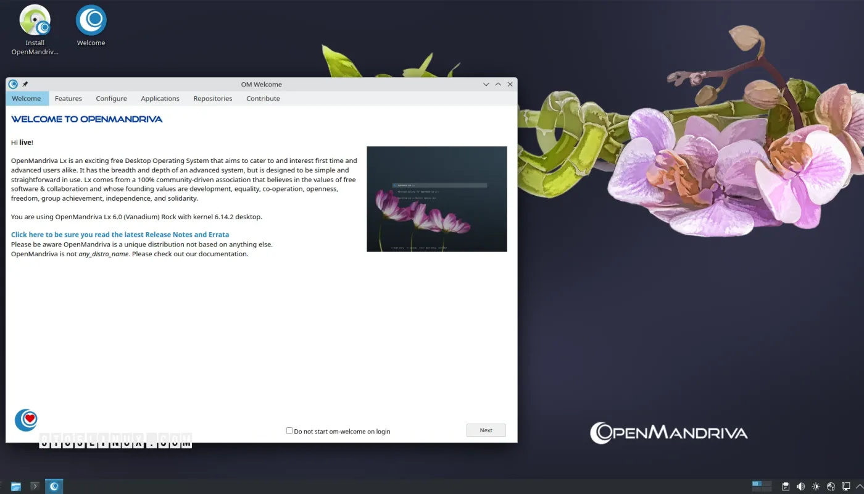The image size is (864, 494).
Task: Open the Install OpenMandriva desktop icon
Action: coord(35,20)
